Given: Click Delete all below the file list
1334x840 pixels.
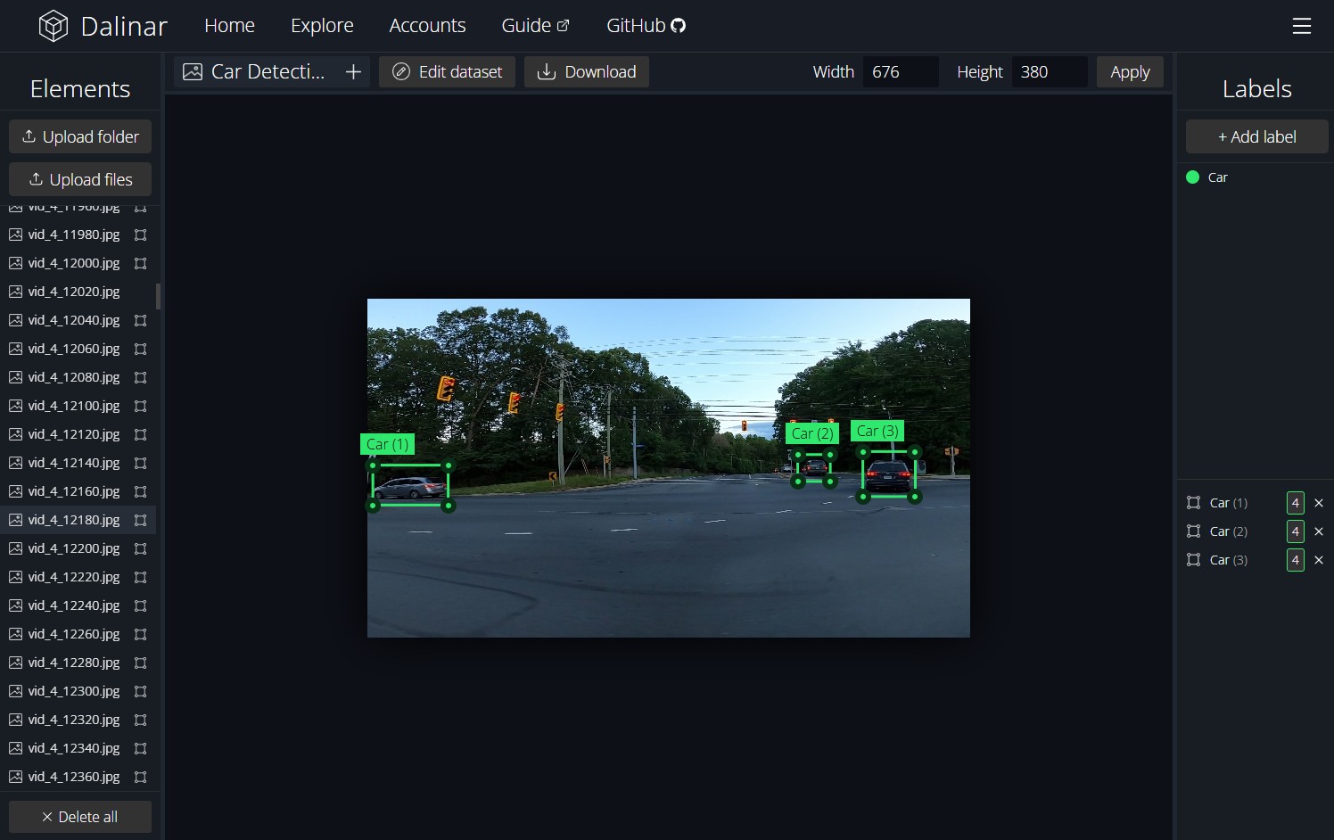Looking at the screenshot, I should pos(79,816).
